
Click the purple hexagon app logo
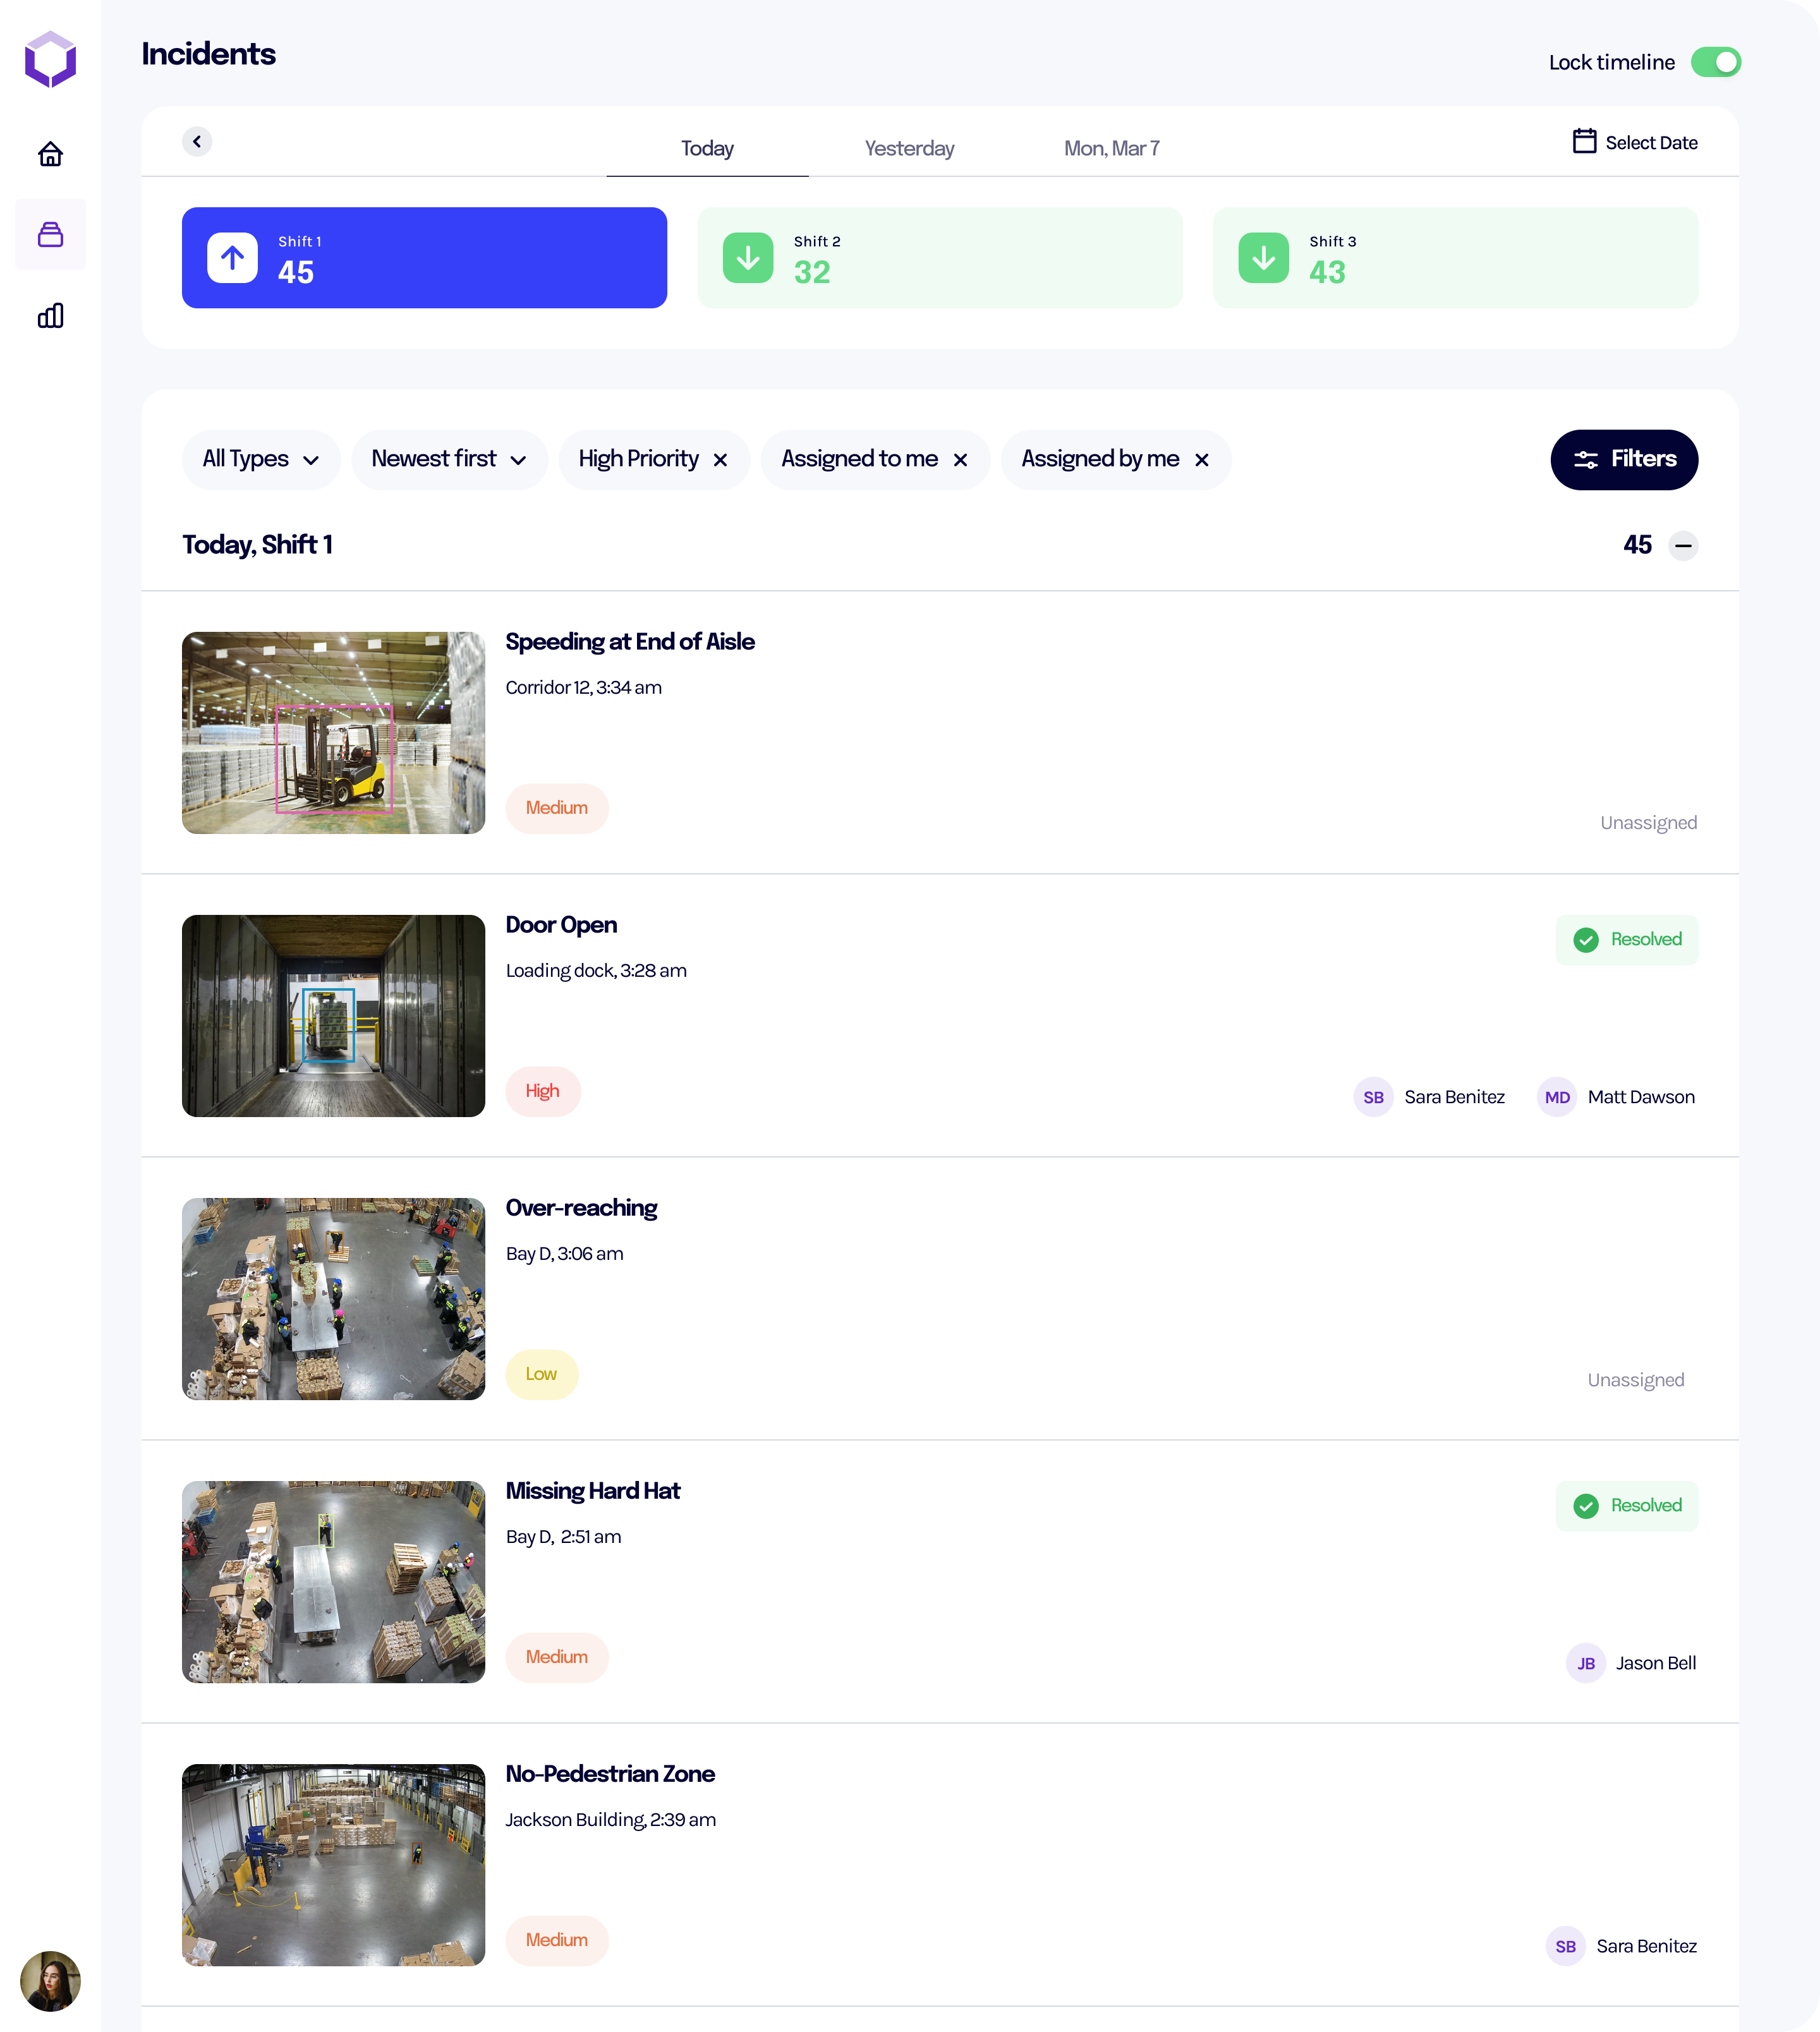50,60
